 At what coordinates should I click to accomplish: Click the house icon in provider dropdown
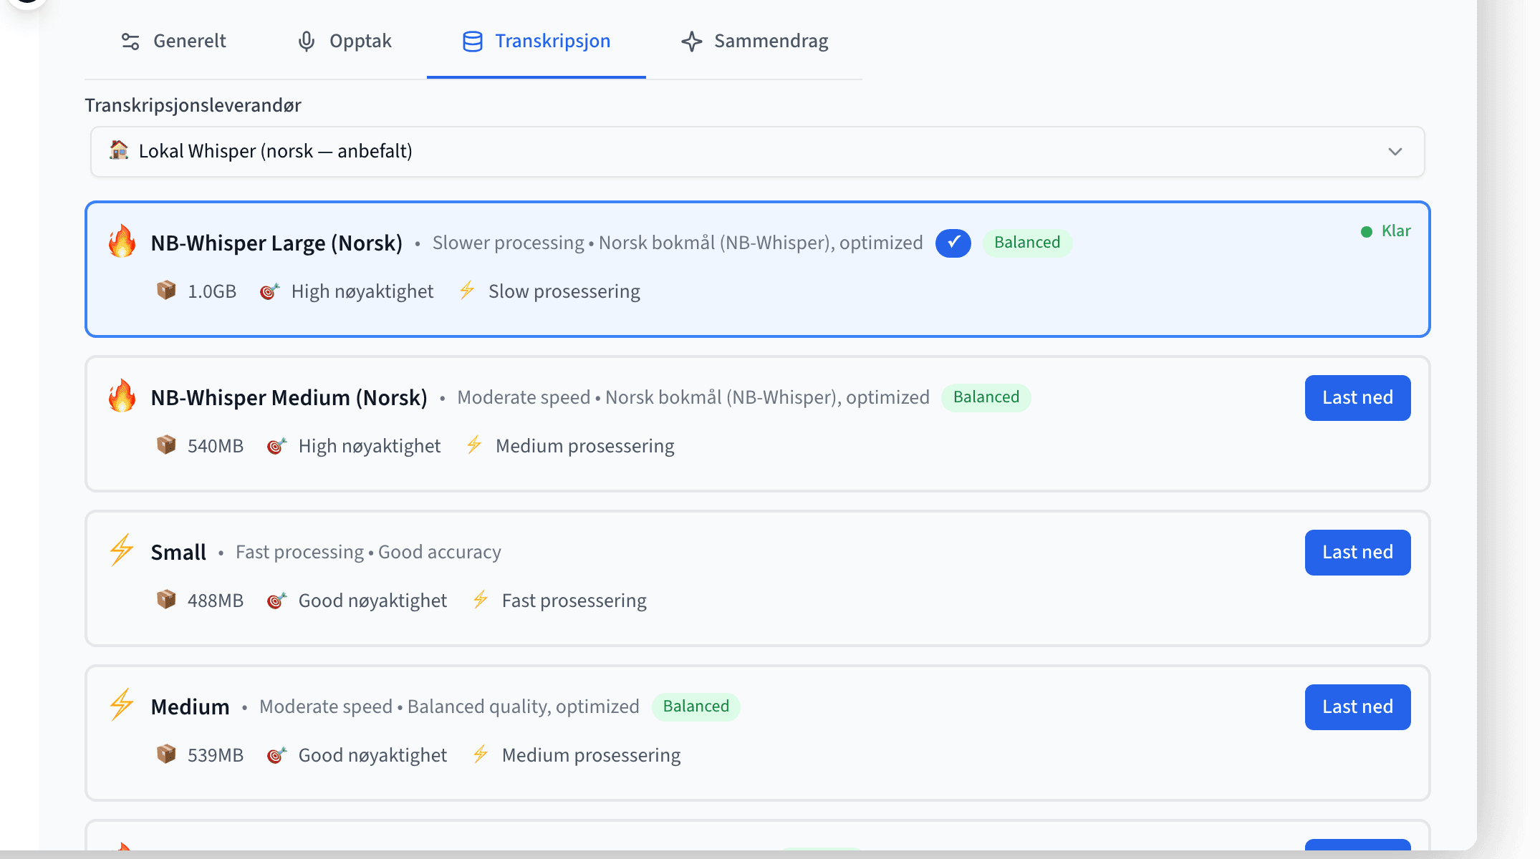click(119, 150)
